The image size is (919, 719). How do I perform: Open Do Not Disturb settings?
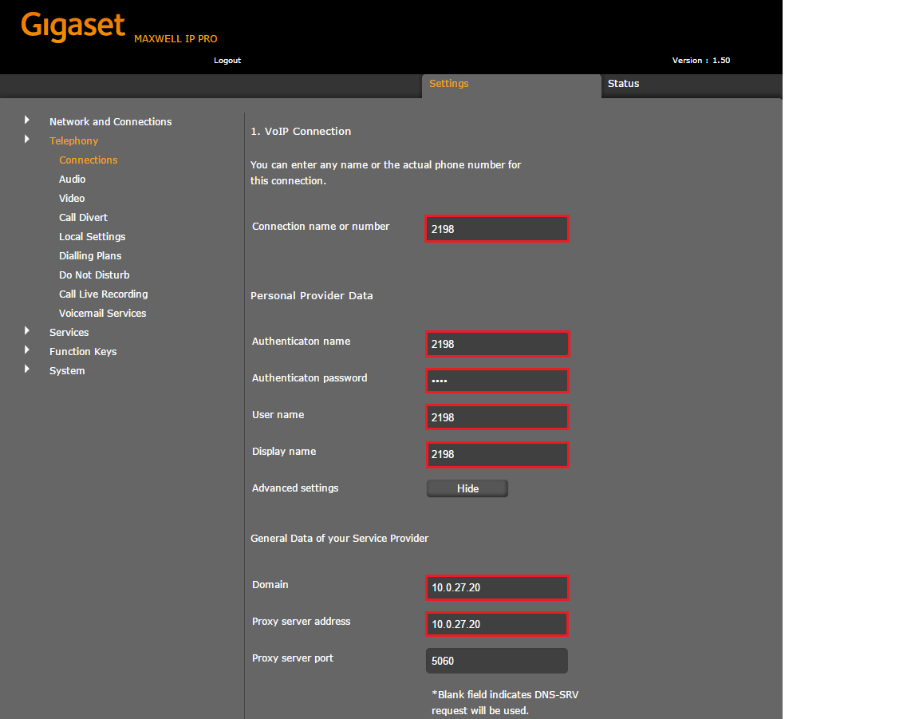click(94, 275)
